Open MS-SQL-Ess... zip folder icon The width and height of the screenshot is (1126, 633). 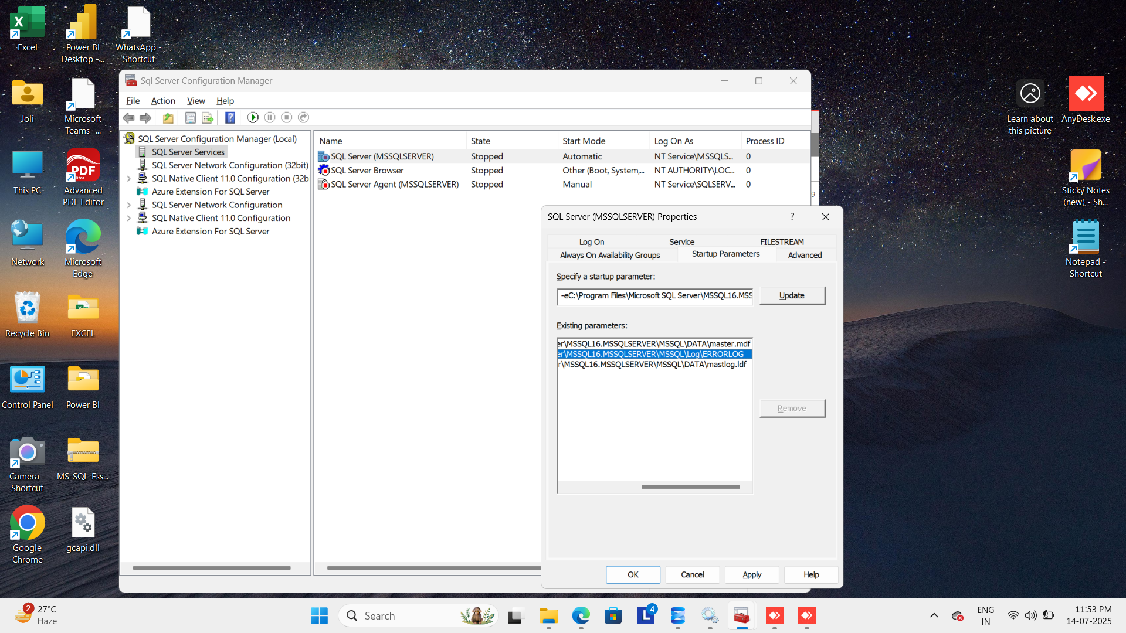83,451
